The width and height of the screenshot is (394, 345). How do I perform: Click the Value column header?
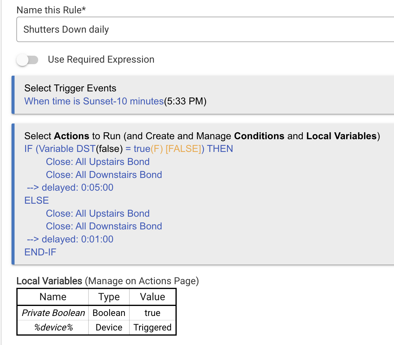click(x=152, y=297)
